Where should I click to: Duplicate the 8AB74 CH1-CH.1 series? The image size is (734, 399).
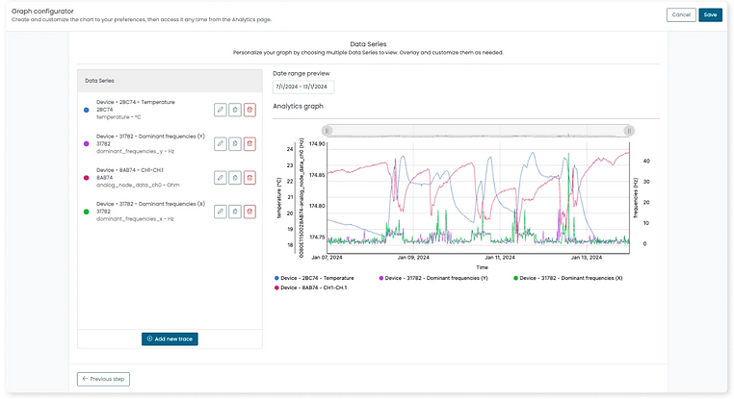(x=235, y=178)
